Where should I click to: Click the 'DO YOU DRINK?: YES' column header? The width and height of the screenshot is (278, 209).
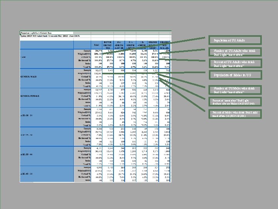coord(108,45)
